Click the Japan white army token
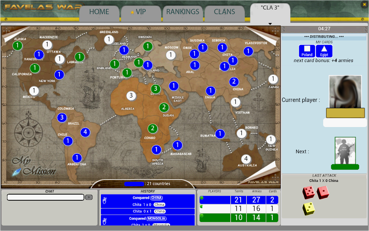Viewport: 369px width, 231px height. pyautogui.click(x=273, y=79)
